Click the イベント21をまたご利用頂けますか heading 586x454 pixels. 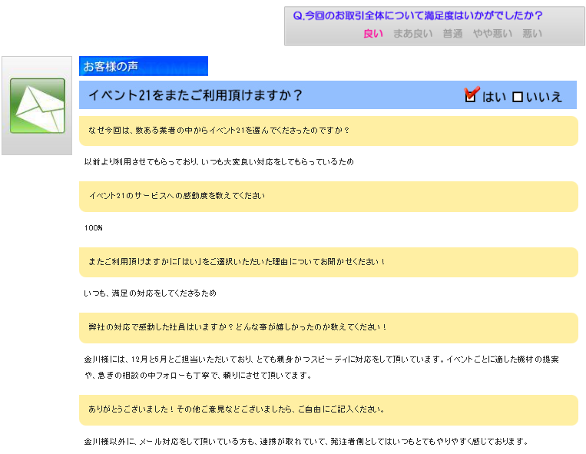click(x=196, y=96)
